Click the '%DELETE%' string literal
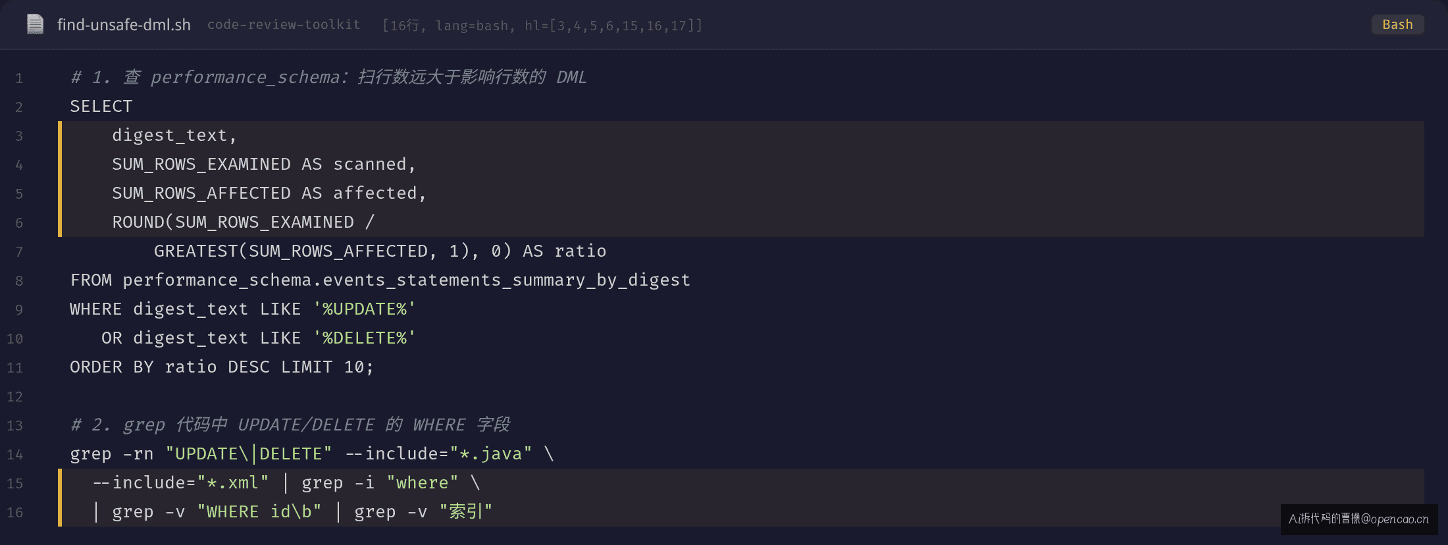Viewport: 1448px width, 545px height. coord(364,338)
